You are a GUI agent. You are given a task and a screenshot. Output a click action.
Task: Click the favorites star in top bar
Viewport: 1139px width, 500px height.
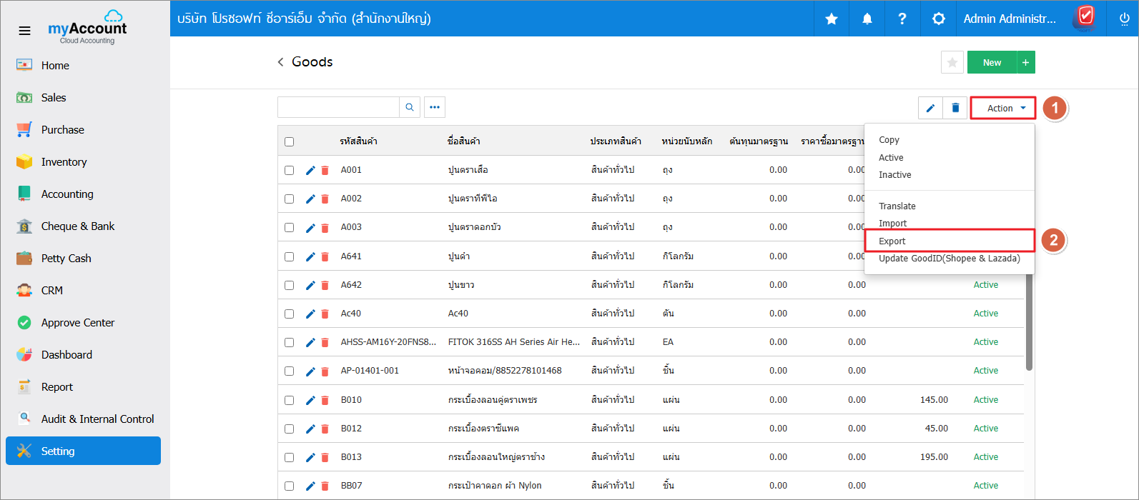832,19
